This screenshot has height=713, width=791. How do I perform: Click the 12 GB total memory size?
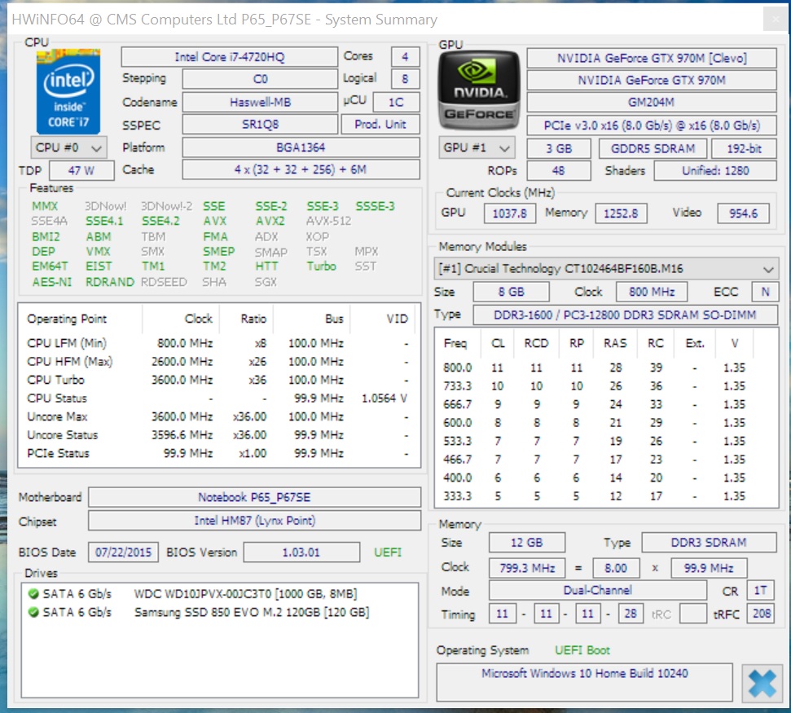(x=527, y=543)
